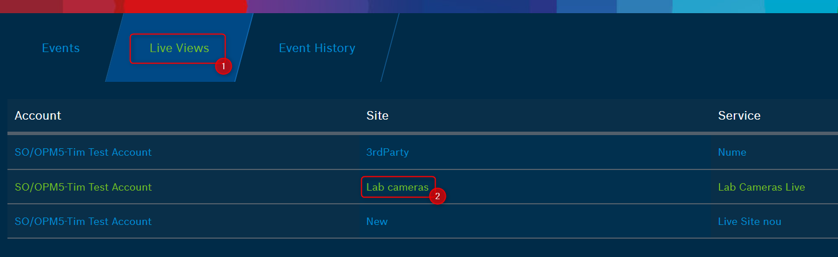This screenshot has height=257, width=838.
Task: Select the site named New
Action: 377,222
